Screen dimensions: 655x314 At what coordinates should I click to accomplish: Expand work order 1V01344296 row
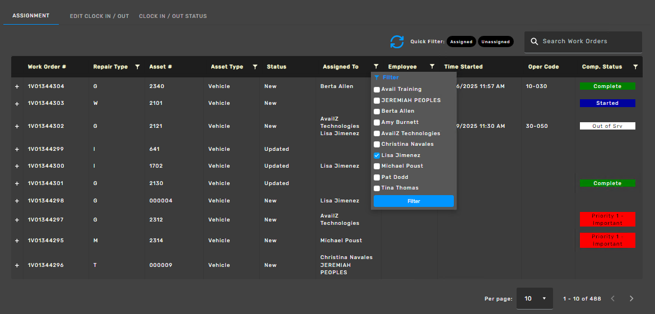17,266
